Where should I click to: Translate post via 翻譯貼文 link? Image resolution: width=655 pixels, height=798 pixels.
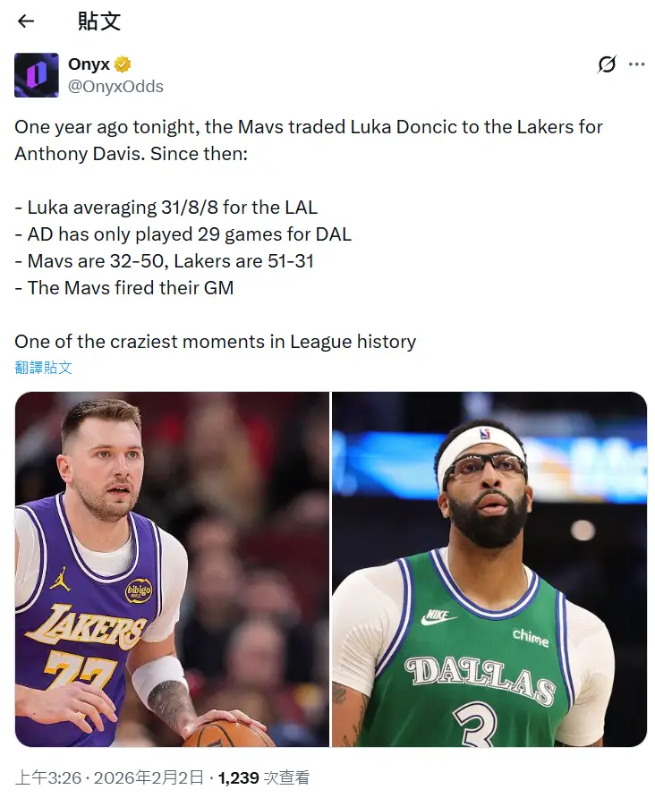(x=43, y=368)
